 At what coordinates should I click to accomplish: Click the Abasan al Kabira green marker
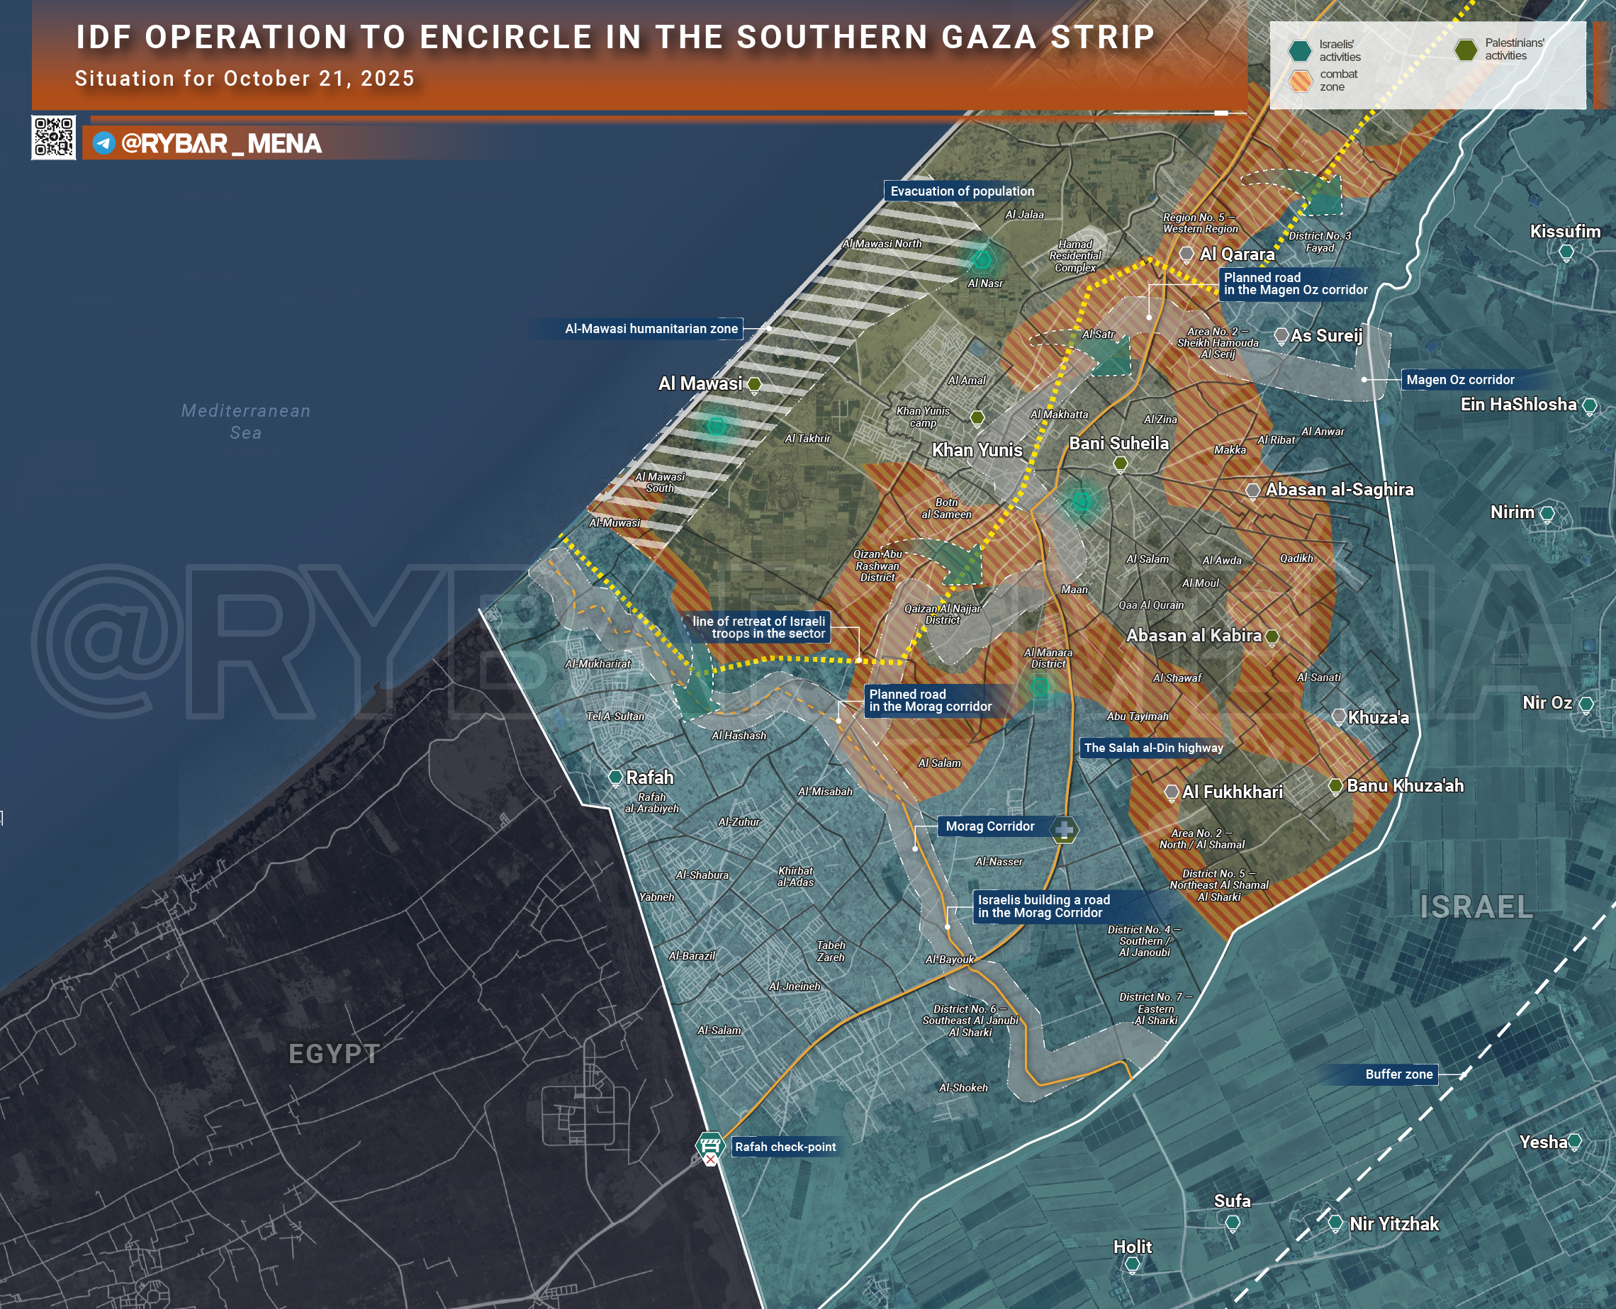(x=1272, y=637)
